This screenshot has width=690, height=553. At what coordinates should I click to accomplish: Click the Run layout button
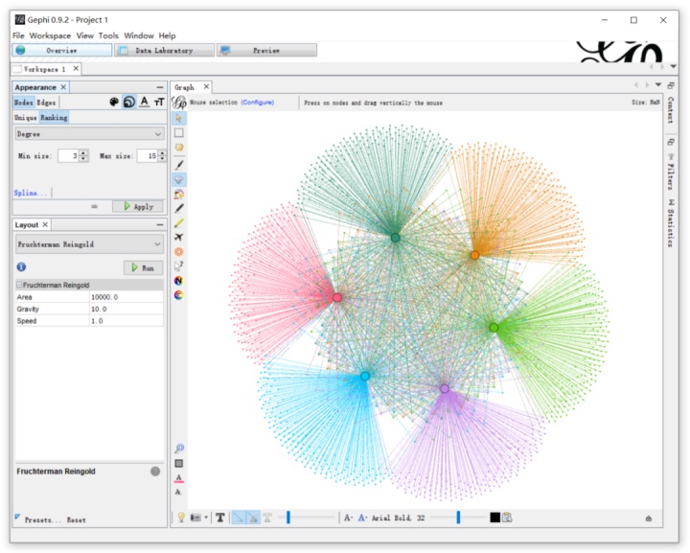[143, 267]
